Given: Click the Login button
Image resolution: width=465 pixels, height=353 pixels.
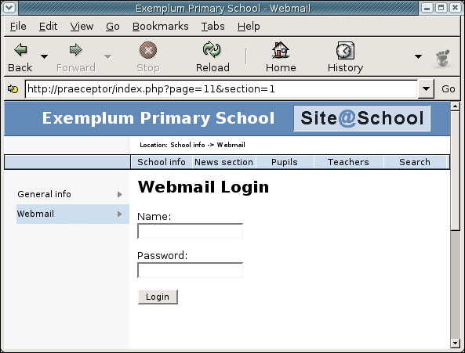Looking at the screenshot, I should (158, 297).
